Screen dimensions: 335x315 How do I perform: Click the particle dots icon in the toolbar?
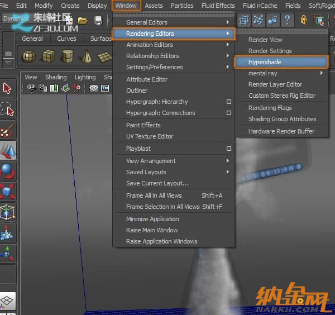click(258, 20)
